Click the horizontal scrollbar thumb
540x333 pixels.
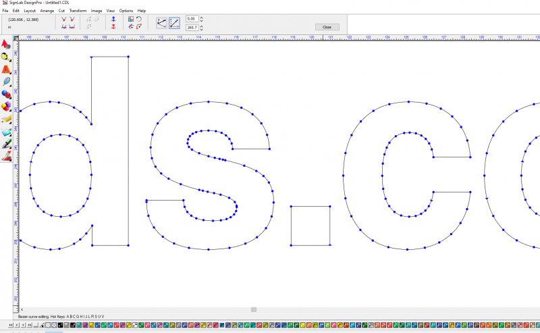click(x=254, y=309)
